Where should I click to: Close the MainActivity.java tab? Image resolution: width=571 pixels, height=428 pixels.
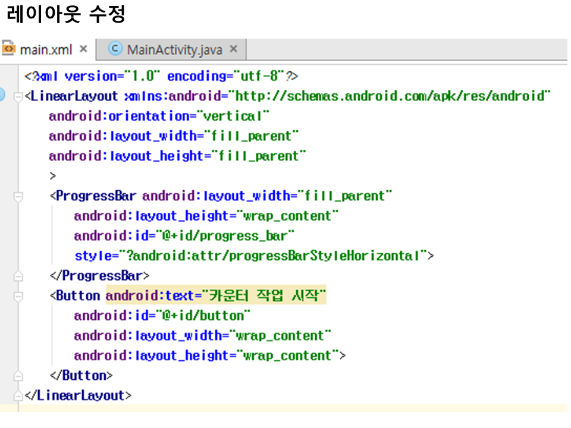(x=234, y=49)
